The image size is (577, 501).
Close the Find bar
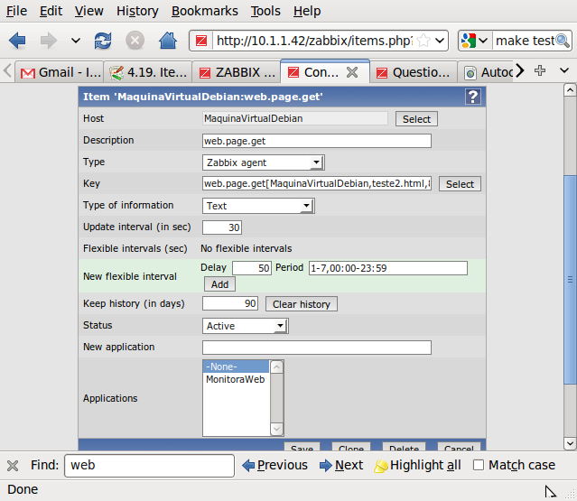(x=13, y=466)
